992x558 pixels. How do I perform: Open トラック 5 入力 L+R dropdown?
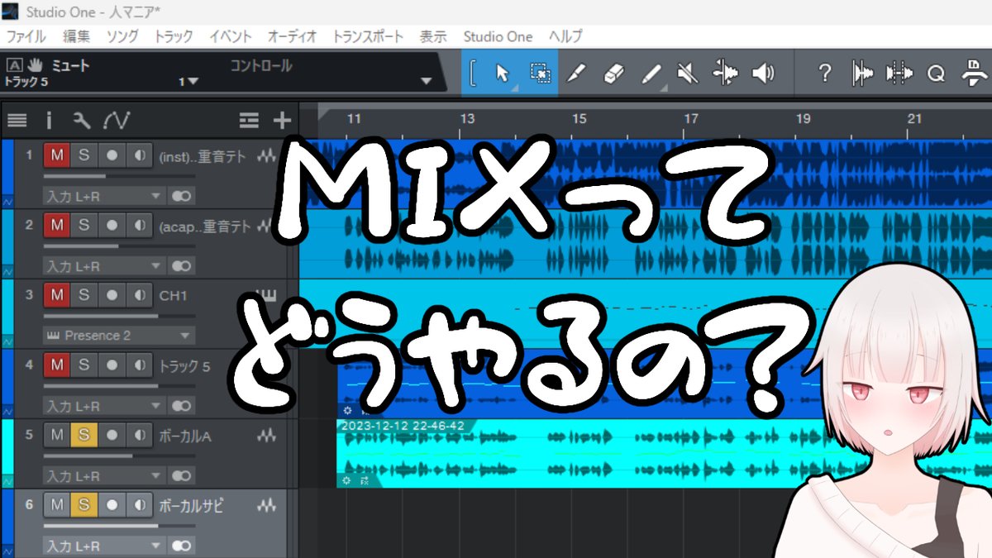tap(103, 406)
